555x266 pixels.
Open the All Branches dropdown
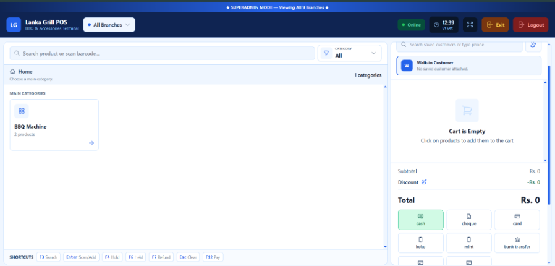[109, 25]
